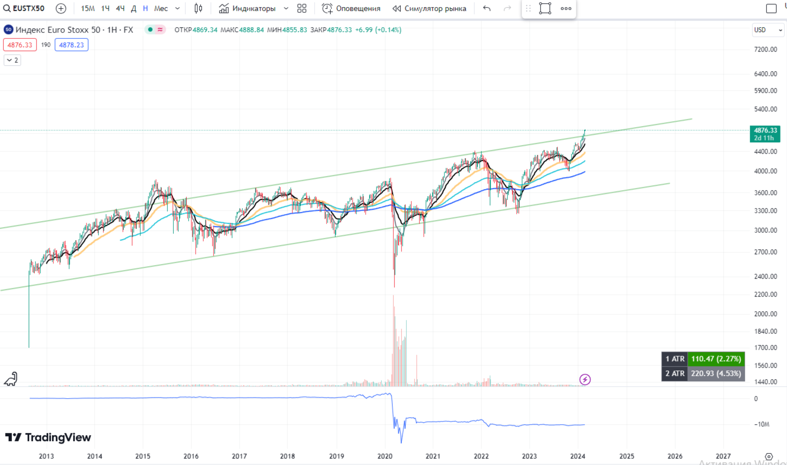Image resolution: width=787 pixels, height=465 pixels.
Task: Expand the collapsed indicators legend "2"
Action: point(12,60)
